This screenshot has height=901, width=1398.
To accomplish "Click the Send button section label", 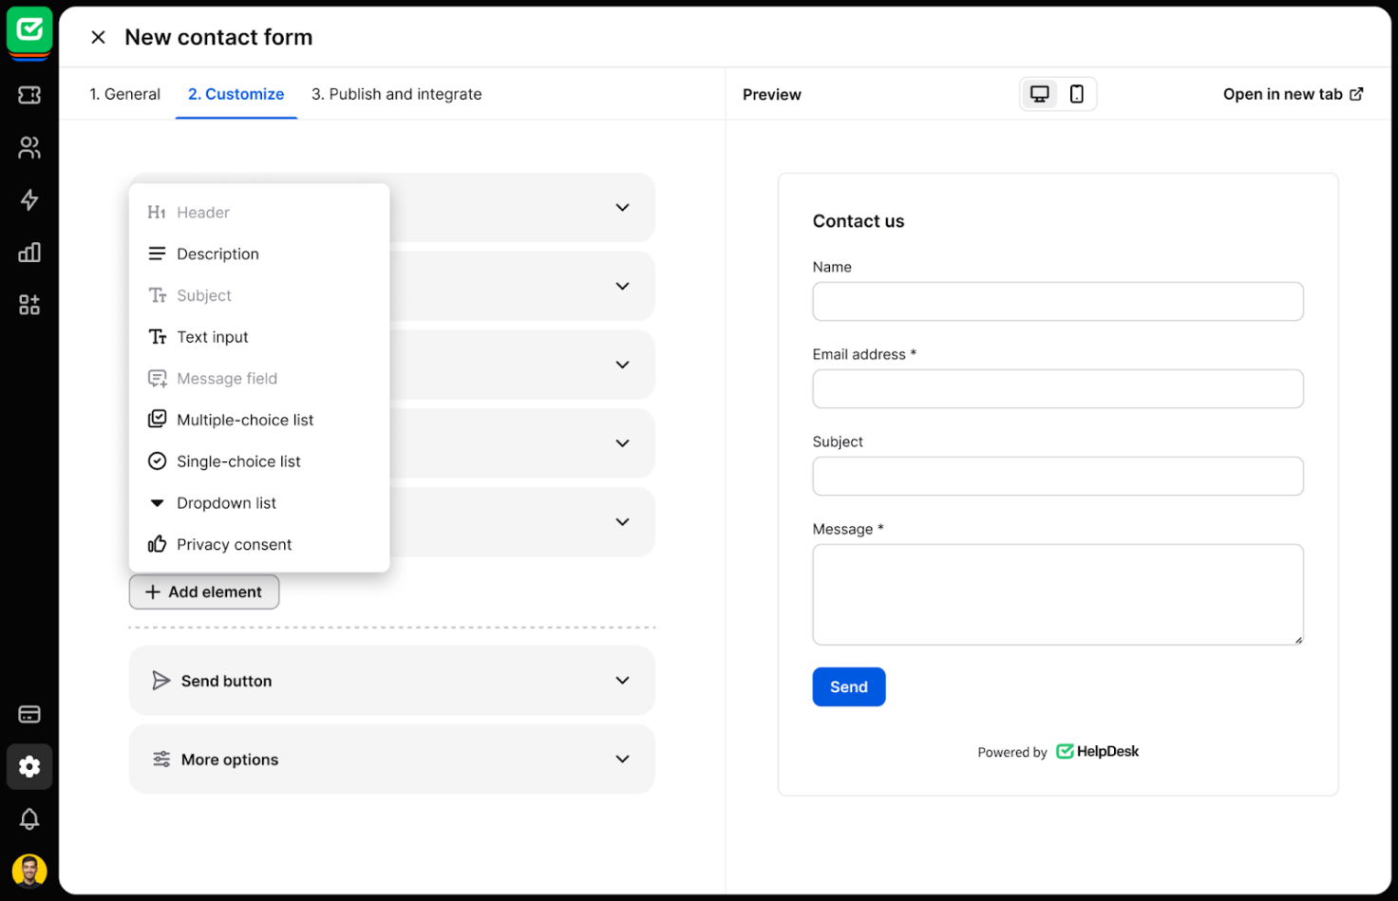I will (x=226, y=681).
